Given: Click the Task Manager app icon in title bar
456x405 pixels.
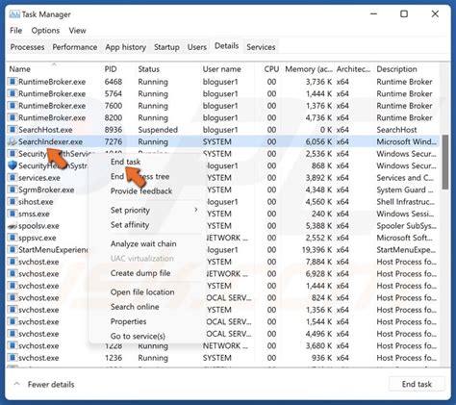Looking at the screenshot, I should pyautogui.click(x=14, y=14).
